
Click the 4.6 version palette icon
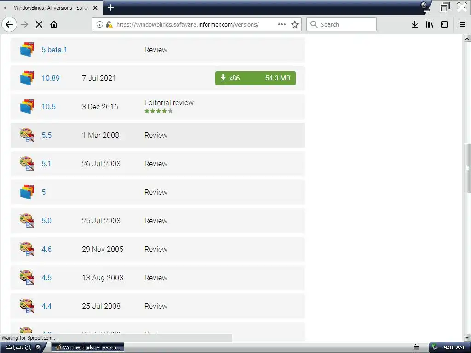tap(27, 249)
